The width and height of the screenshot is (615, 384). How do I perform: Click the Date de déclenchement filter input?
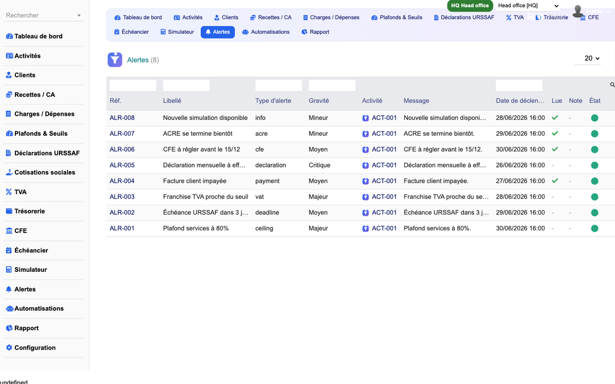pyautogui.click(x=519, y=86)
